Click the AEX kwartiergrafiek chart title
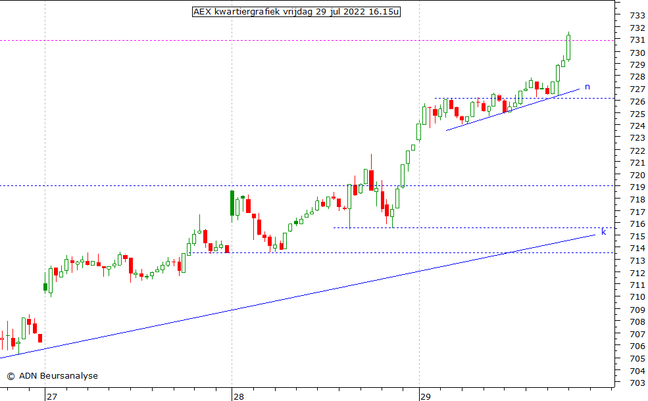Image resolution: width=648 pixels, height=401 pixels. pos(296,11)
